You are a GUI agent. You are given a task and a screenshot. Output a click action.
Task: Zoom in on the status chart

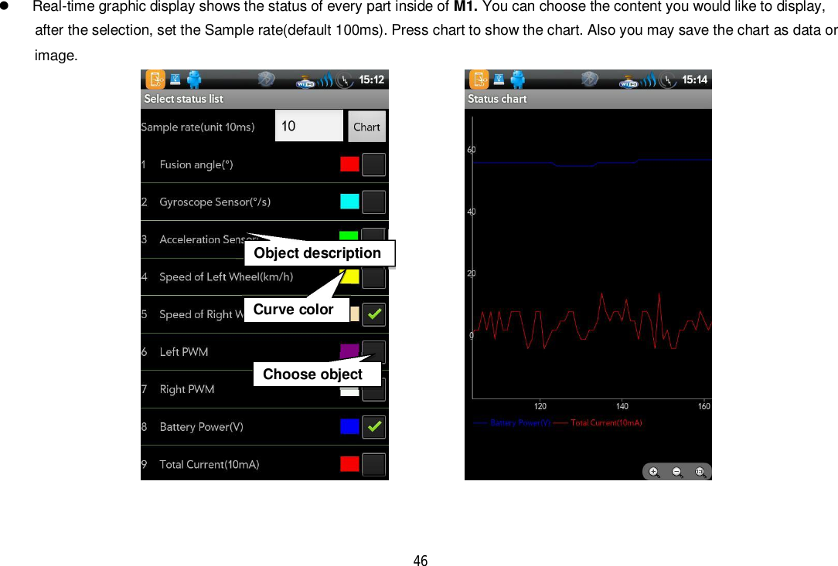654,472
